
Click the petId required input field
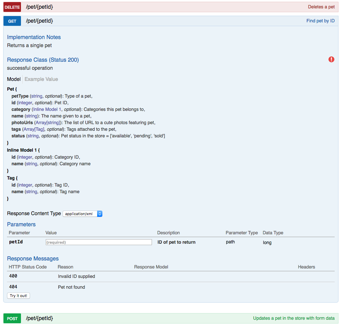(x=99, y=242)
